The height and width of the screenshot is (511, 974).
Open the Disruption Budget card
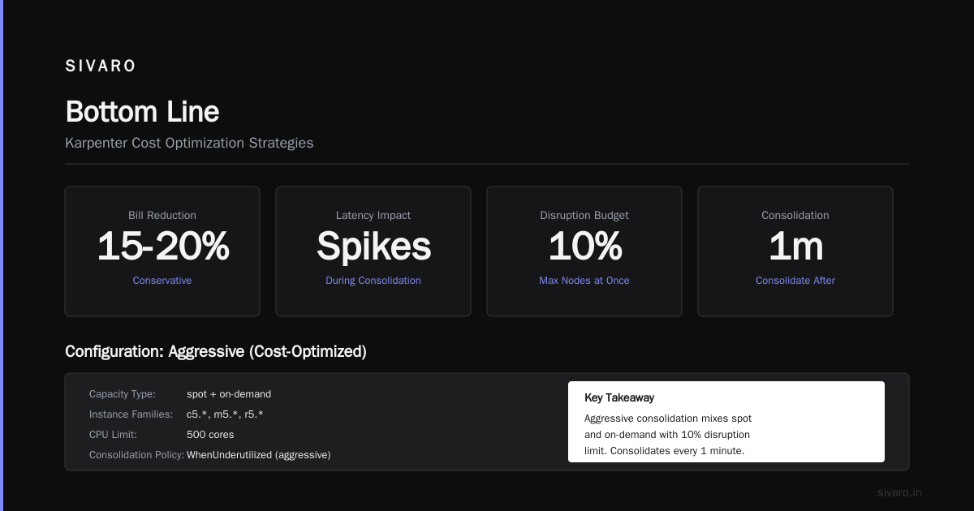pos(584,251)
